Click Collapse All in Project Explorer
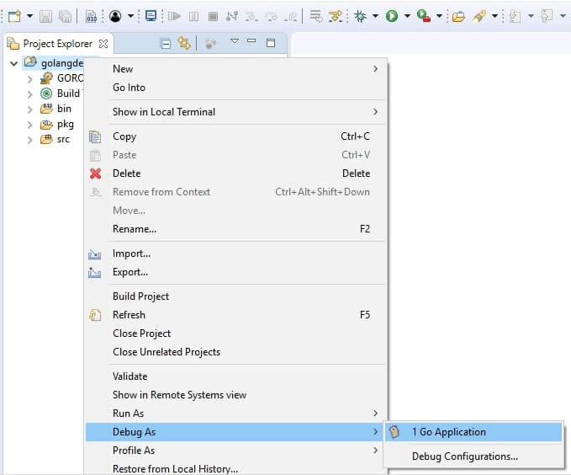The image size is (571, 475). click(166, 43)
